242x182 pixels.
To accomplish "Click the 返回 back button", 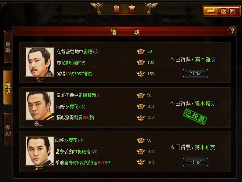I will [221, 11].
